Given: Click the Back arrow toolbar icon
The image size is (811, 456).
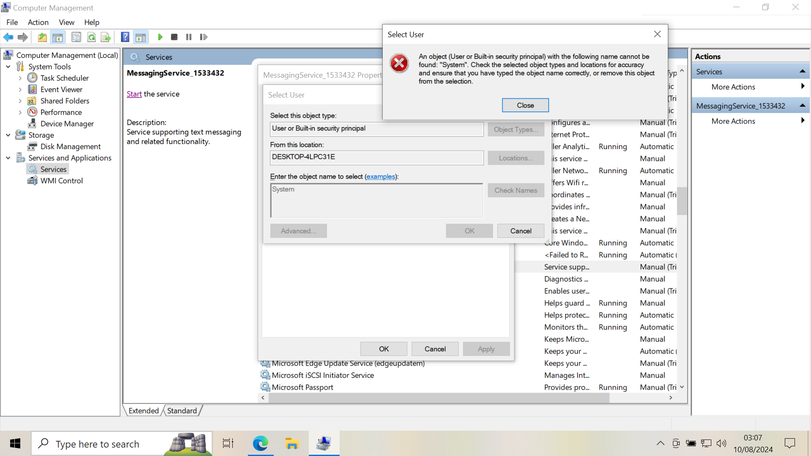Looking at the screenshot, I should (8, 37).
